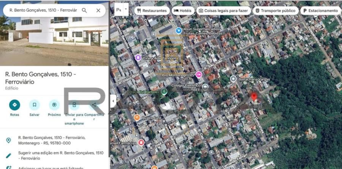Choose Coisas legais para fazer chip
Viewport: 342px width, 169px height.
pyautogui.click(x=223, y=11)
